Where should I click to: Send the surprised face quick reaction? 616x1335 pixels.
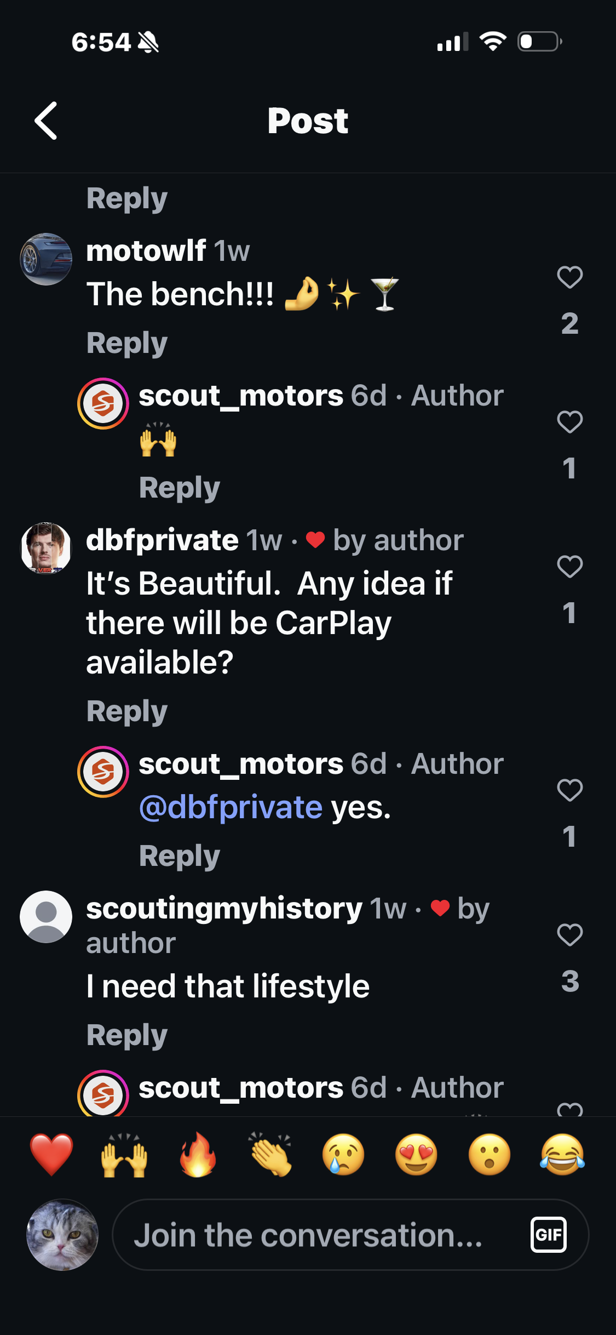490,1155
